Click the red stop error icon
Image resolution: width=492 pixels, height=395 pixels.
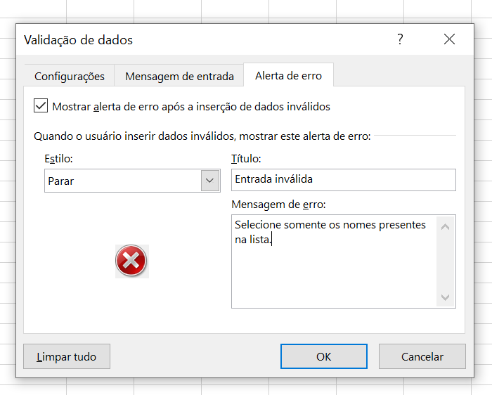tap(131, 261)
